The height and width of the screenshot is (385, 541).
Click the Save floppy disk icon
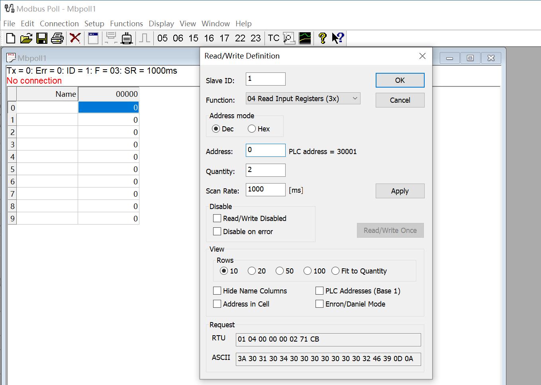pos(42,38)
